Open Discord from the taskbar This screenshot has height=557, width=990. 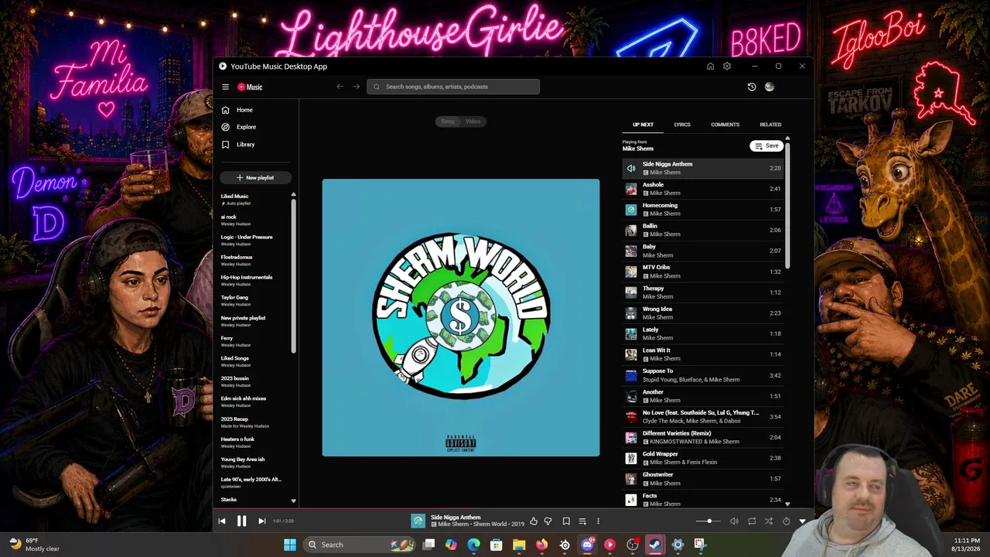587,545
